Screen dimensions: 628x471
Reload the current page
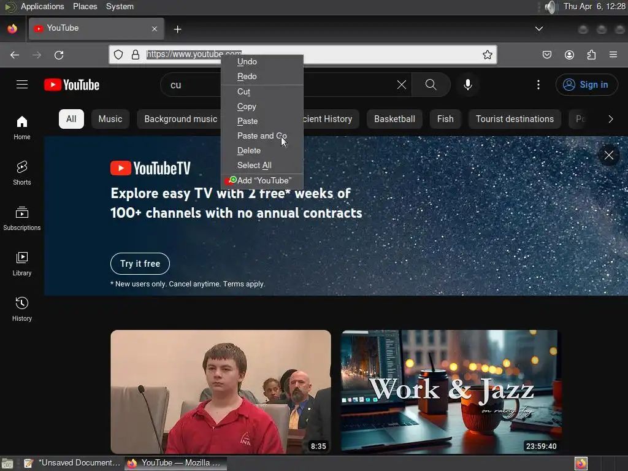tap(59, 55)
